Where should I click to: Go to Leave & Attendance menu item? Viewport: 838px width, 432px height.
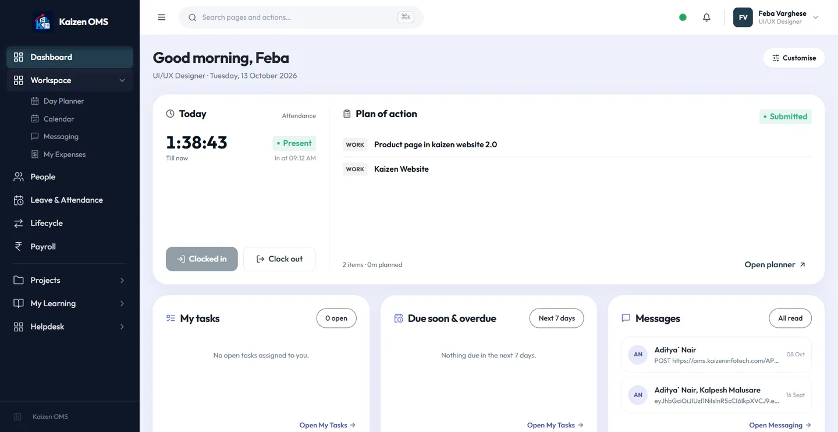click(70, 200)
